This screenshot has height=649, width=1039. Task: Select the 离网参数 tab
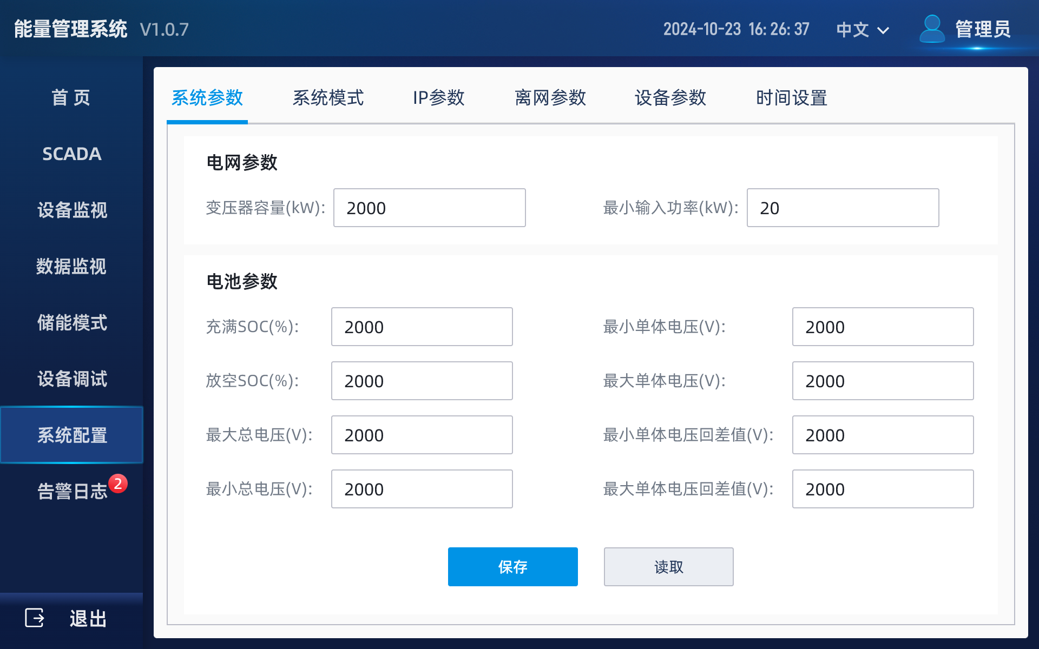click(x=550, y=98)
